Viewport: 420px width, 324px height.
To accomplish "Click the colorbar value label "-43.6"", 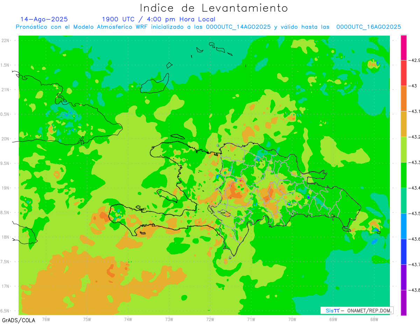I will point(414,239).
